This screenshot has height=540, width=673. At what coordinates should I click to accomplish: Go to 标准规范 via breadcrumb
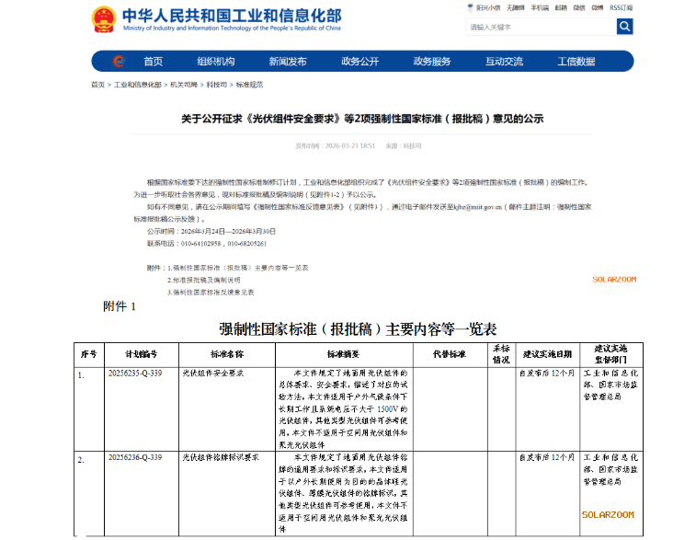pyautogui.click(x=249, y=85)
